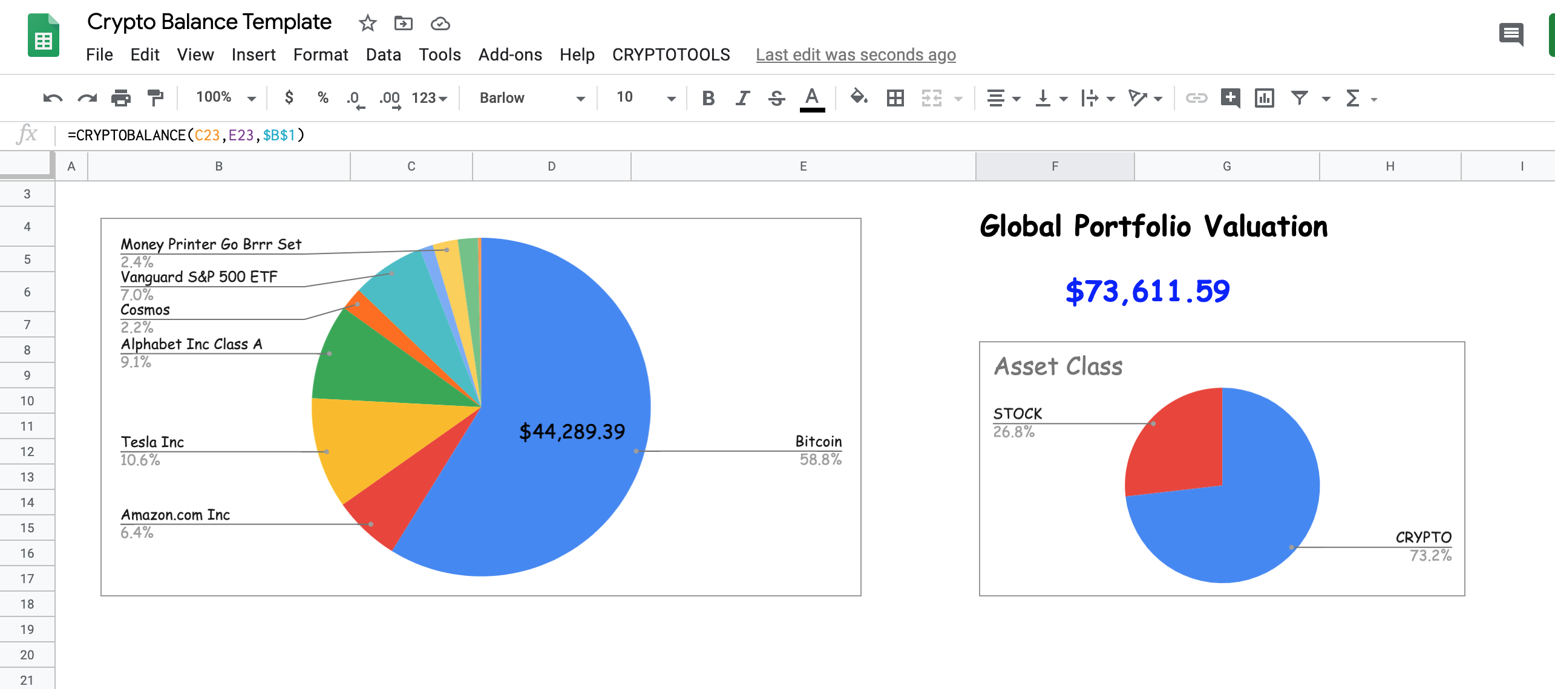Open comment history icon
This screenshot has height=689, width=1555.
click(1511, 34)
